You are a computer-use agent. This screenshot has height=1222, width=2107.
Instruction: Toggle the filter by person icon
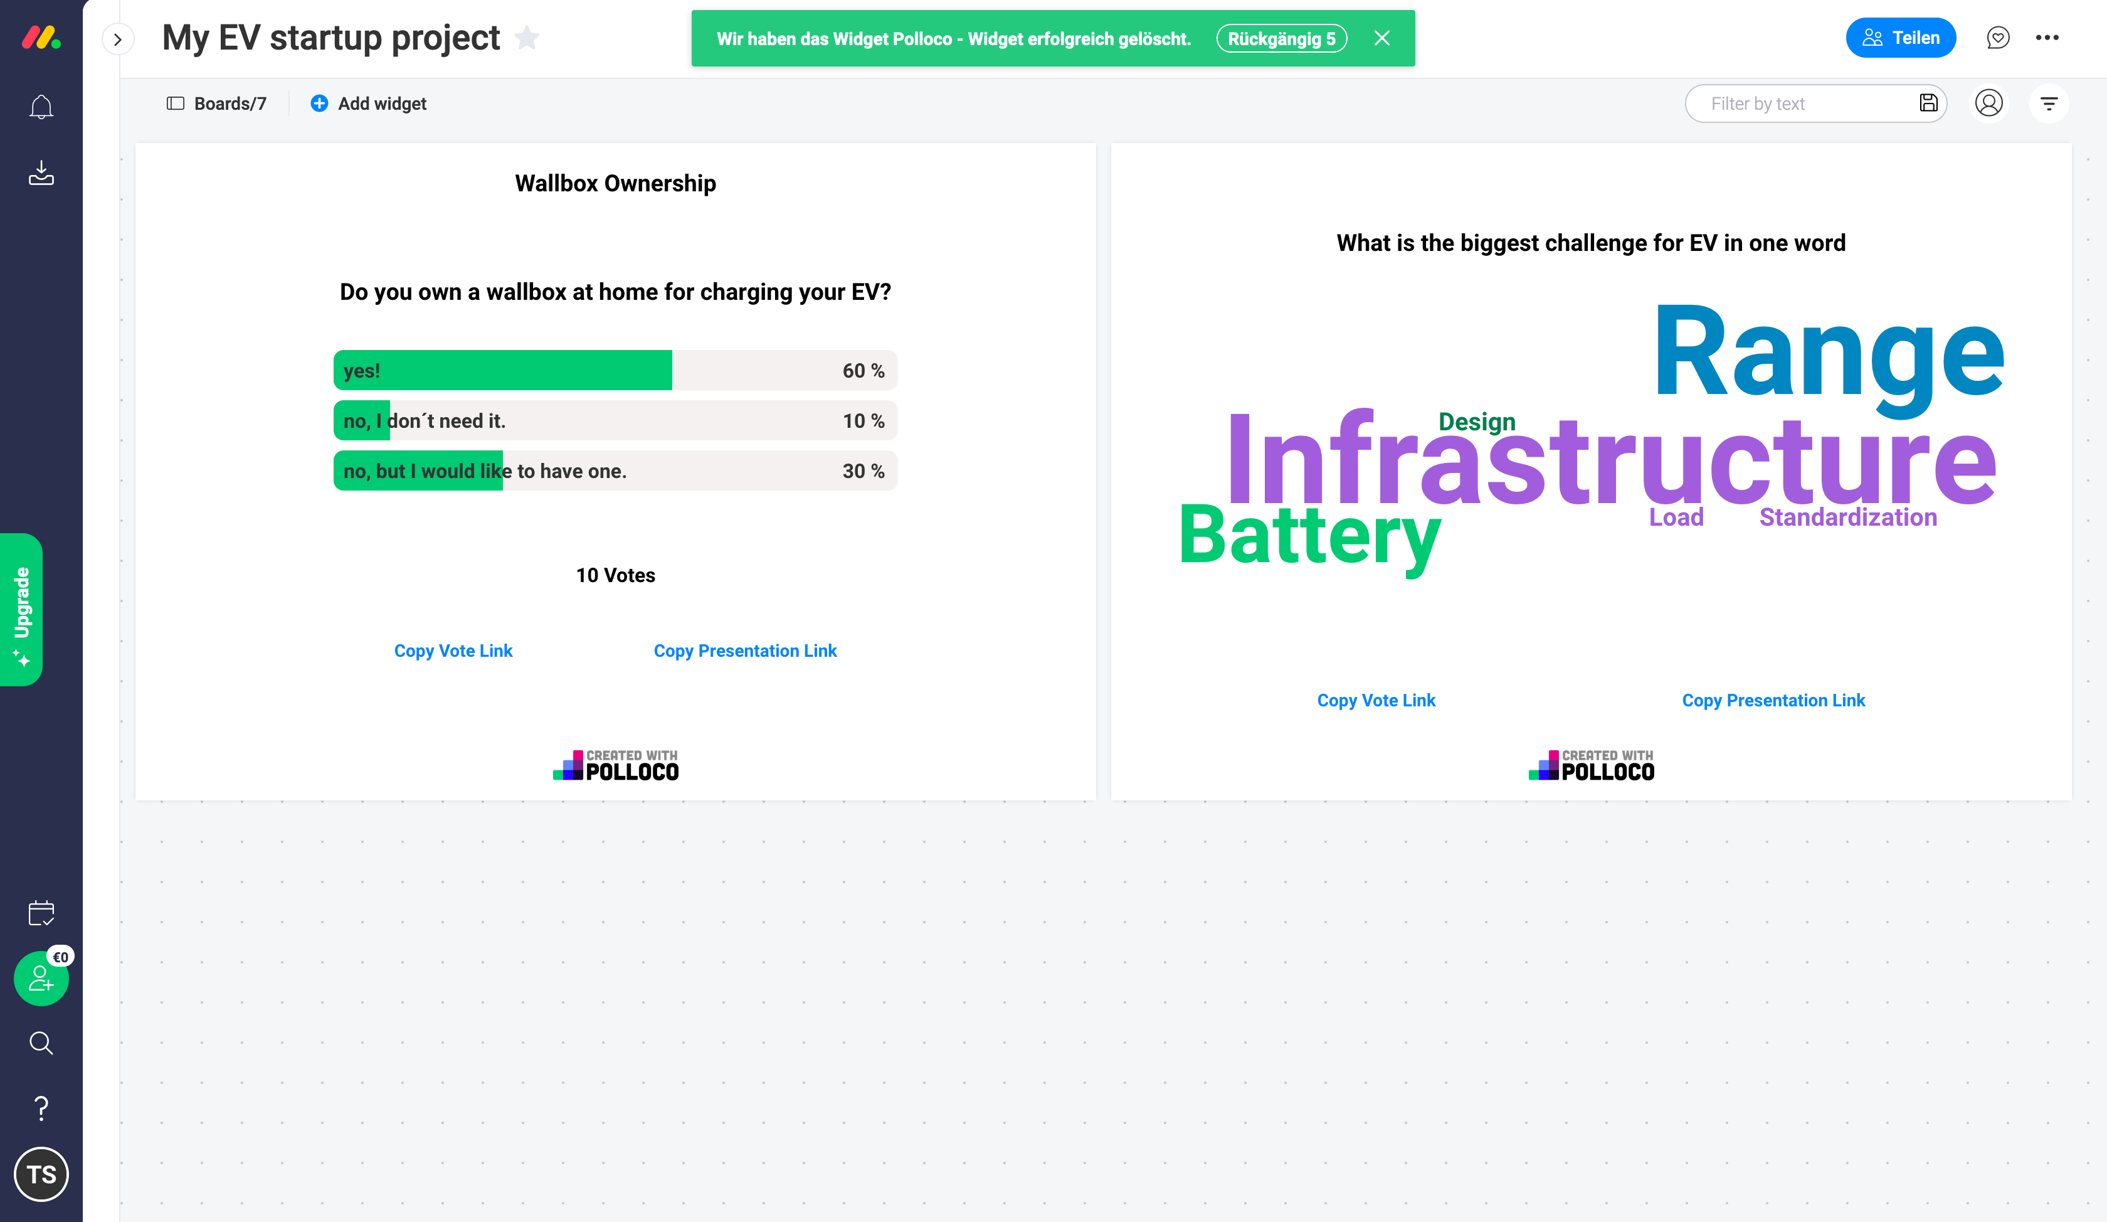point(1988,104)
